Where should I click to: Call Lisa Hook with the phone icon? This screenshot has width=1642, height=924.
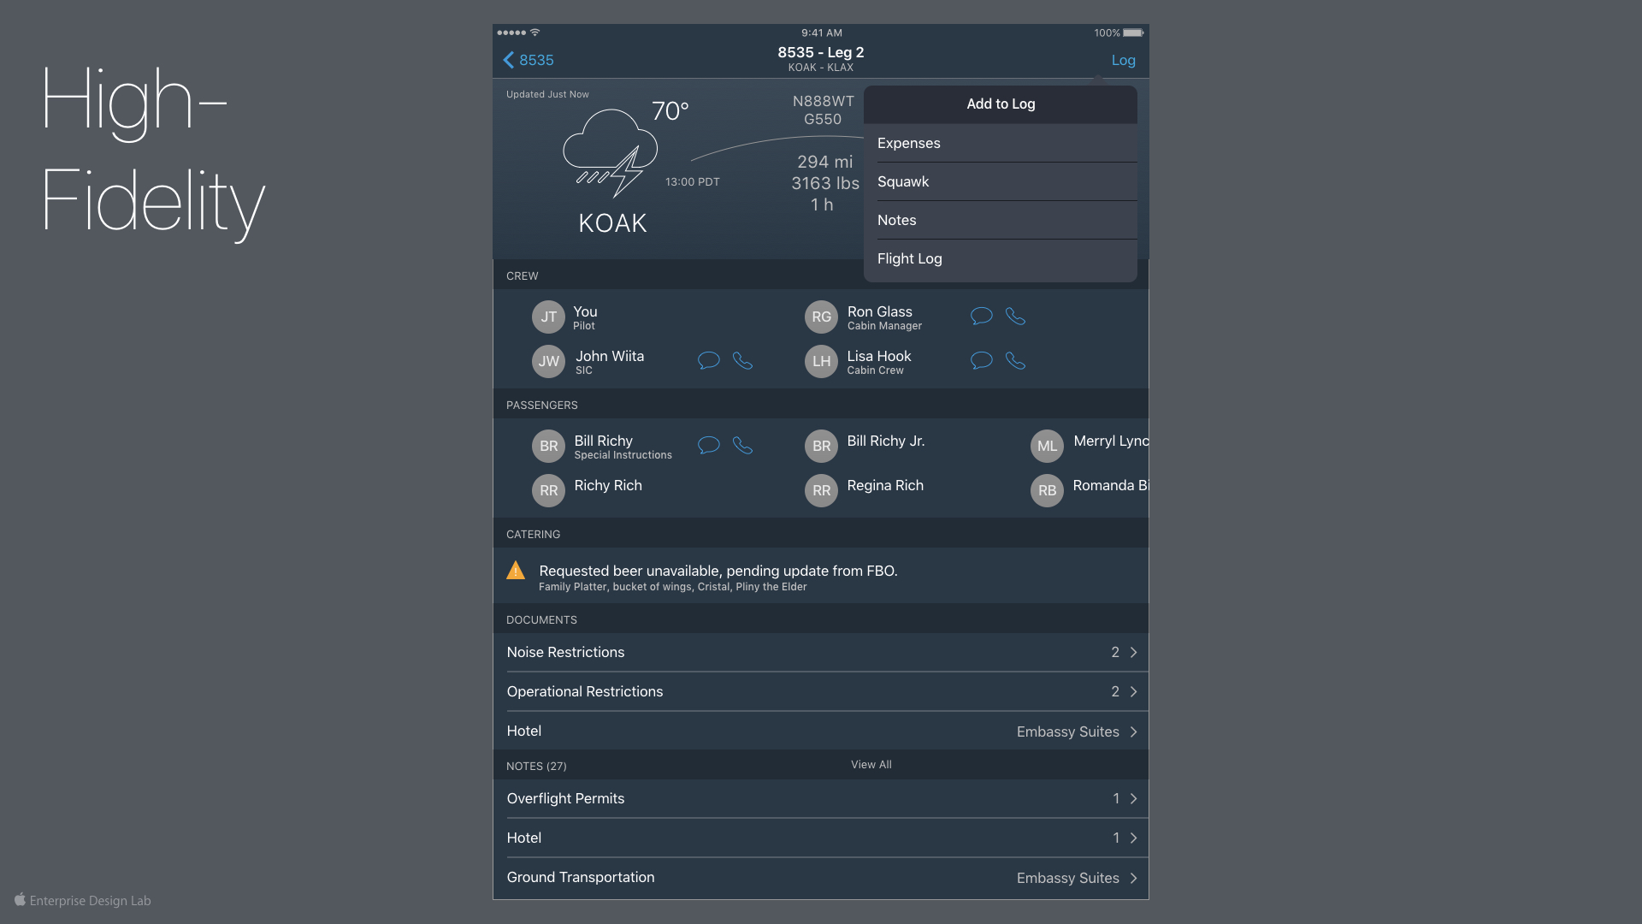1015,360
